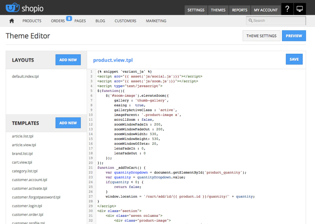This screenshot has width=315, height=224.
Task: Click the home icon in navigation bar
Action: pyautogui.click(x=12, y=21)
